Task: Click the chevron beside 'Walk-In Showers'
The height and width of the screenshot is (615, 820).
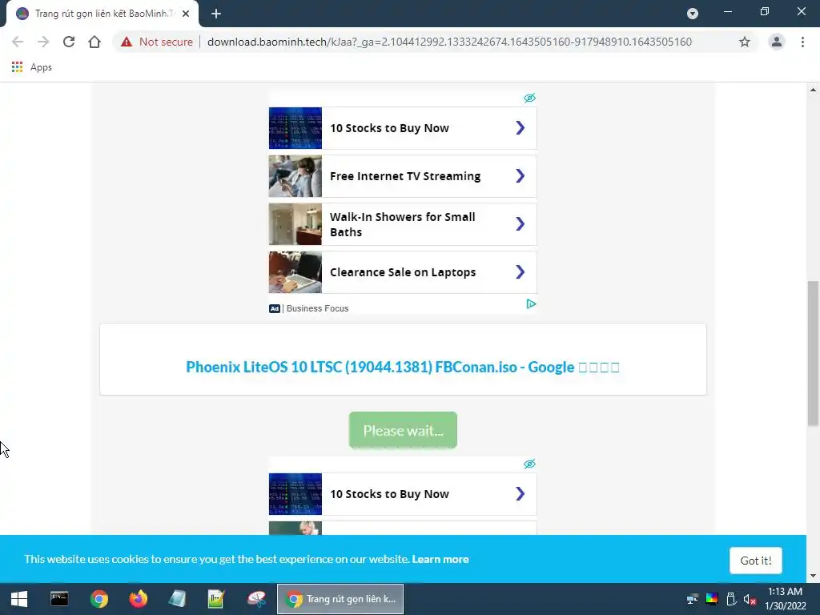Action: (520, 224)
